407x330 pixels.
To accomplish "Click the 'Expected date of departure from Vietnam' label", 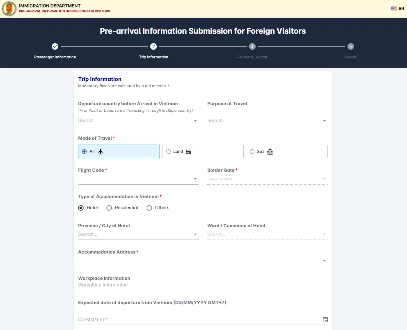I will [152, 302].
